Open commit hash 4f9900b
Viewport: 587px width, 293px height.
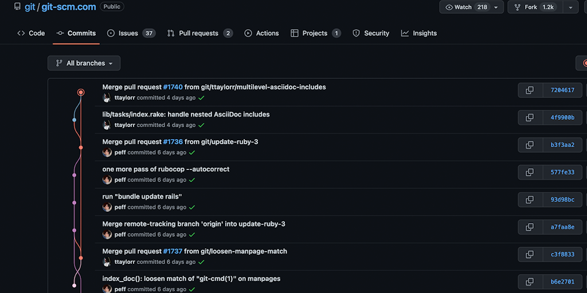562,117
